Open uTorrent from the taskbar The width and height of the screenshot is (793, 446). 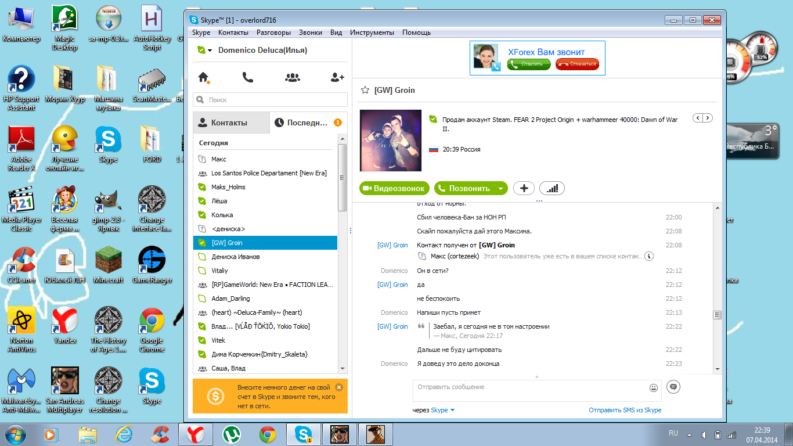[232, 434]
